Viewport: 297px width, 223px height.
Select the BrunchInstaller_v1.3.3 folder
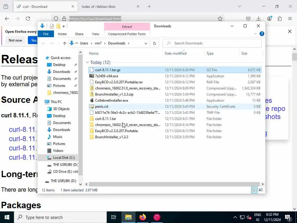tap(112, 137)
